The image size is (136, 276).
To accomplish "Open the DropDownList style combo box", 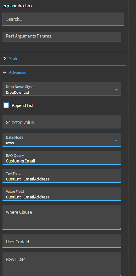I will pyautogui.click(x=62, y=89).
